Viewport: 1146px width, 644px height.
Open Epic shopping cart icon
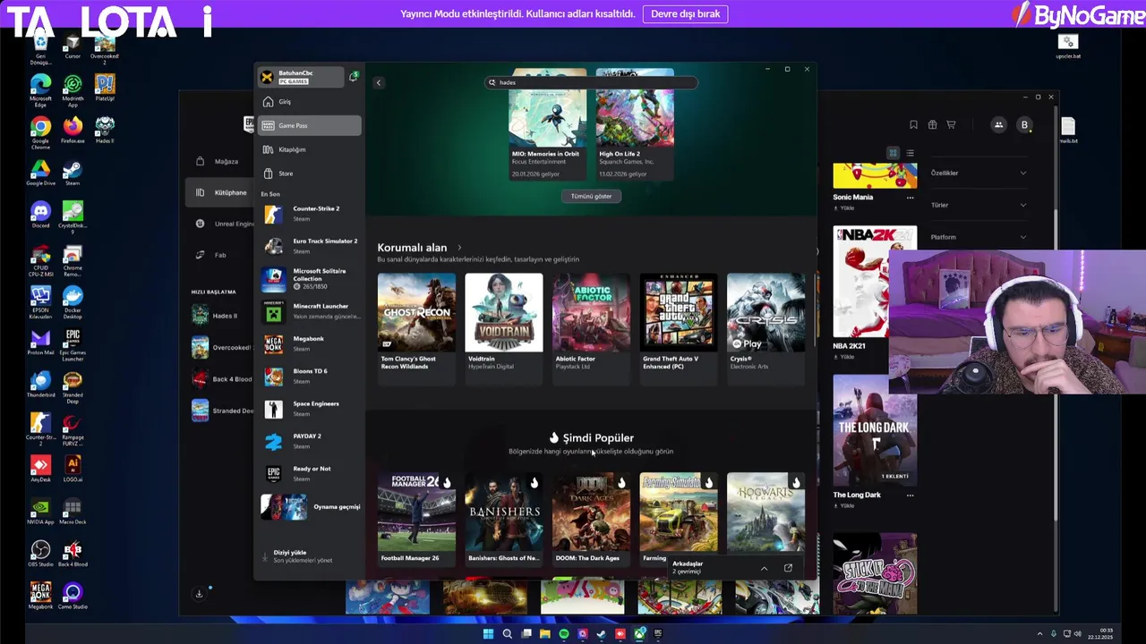tap(951, 125)
